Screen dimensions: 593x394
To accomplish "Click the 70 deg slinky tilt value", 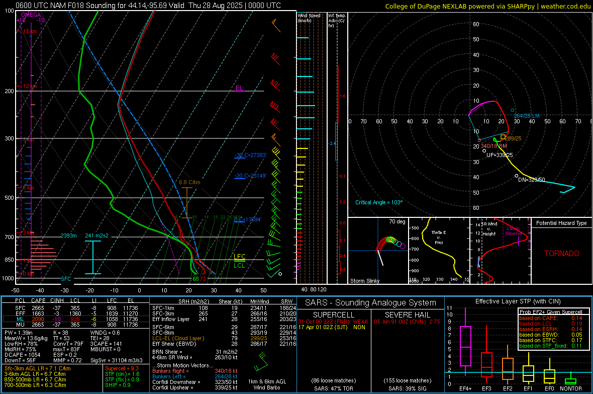I will [397, 221].
